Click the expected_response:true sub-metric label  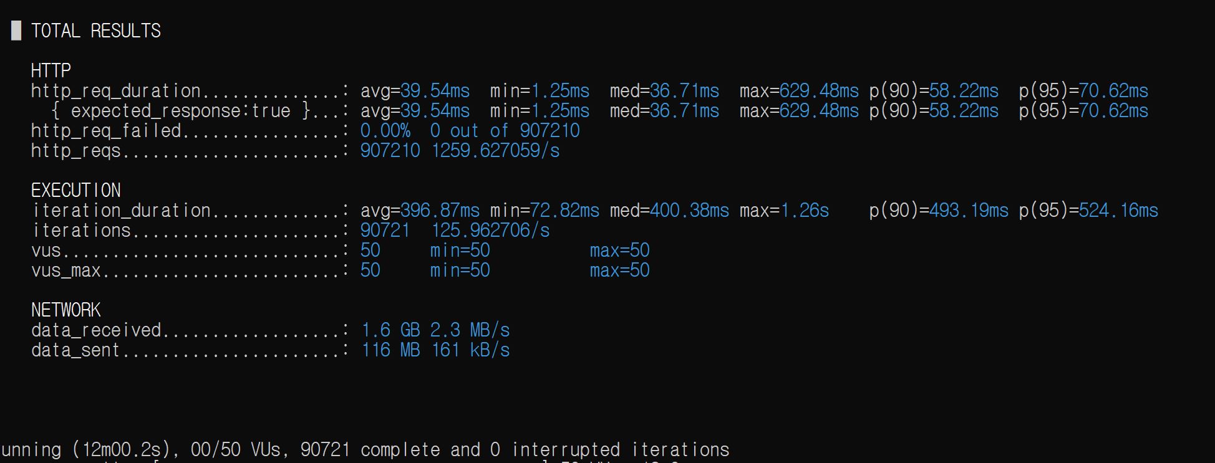[180, 111]
